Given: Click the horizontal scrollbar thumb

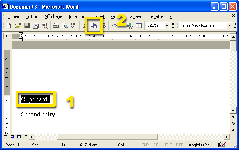Looking at the screenshot, I should 108,137.
